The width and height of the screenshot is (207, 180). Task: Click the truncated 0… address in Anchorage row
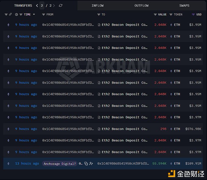click(81, 164)
